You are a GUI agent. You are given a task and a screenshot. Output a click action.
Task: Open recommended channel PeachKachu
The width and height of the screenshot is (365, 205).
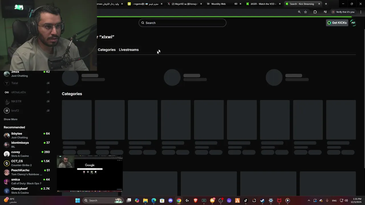27,172
